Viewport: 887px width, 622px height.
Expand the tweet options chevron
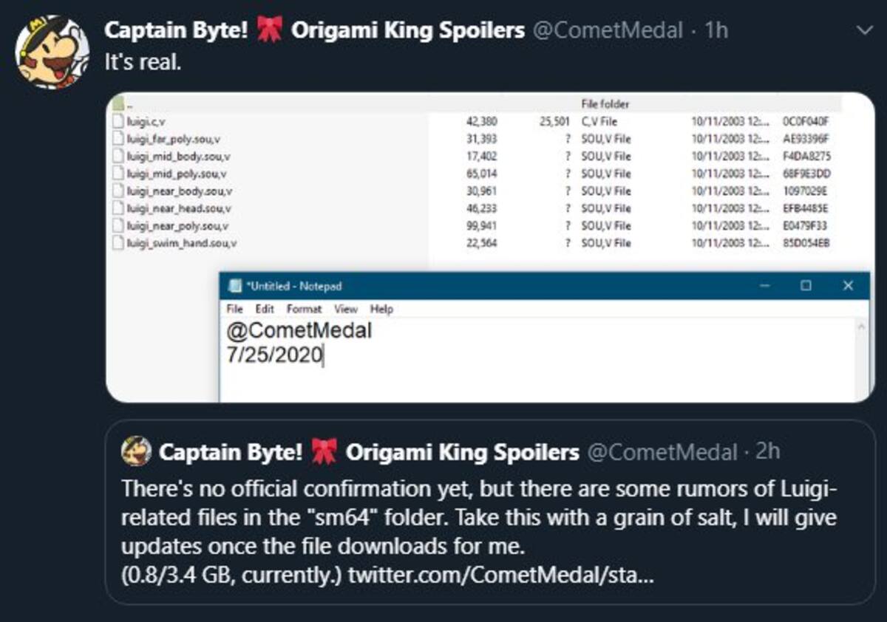pyautogui.click(x=862, y=30)
